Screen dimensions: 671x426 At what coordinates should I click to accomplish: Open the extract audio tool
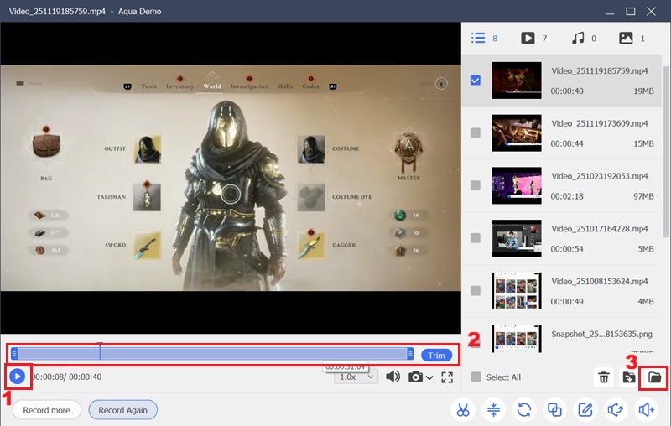pos(616,410)
